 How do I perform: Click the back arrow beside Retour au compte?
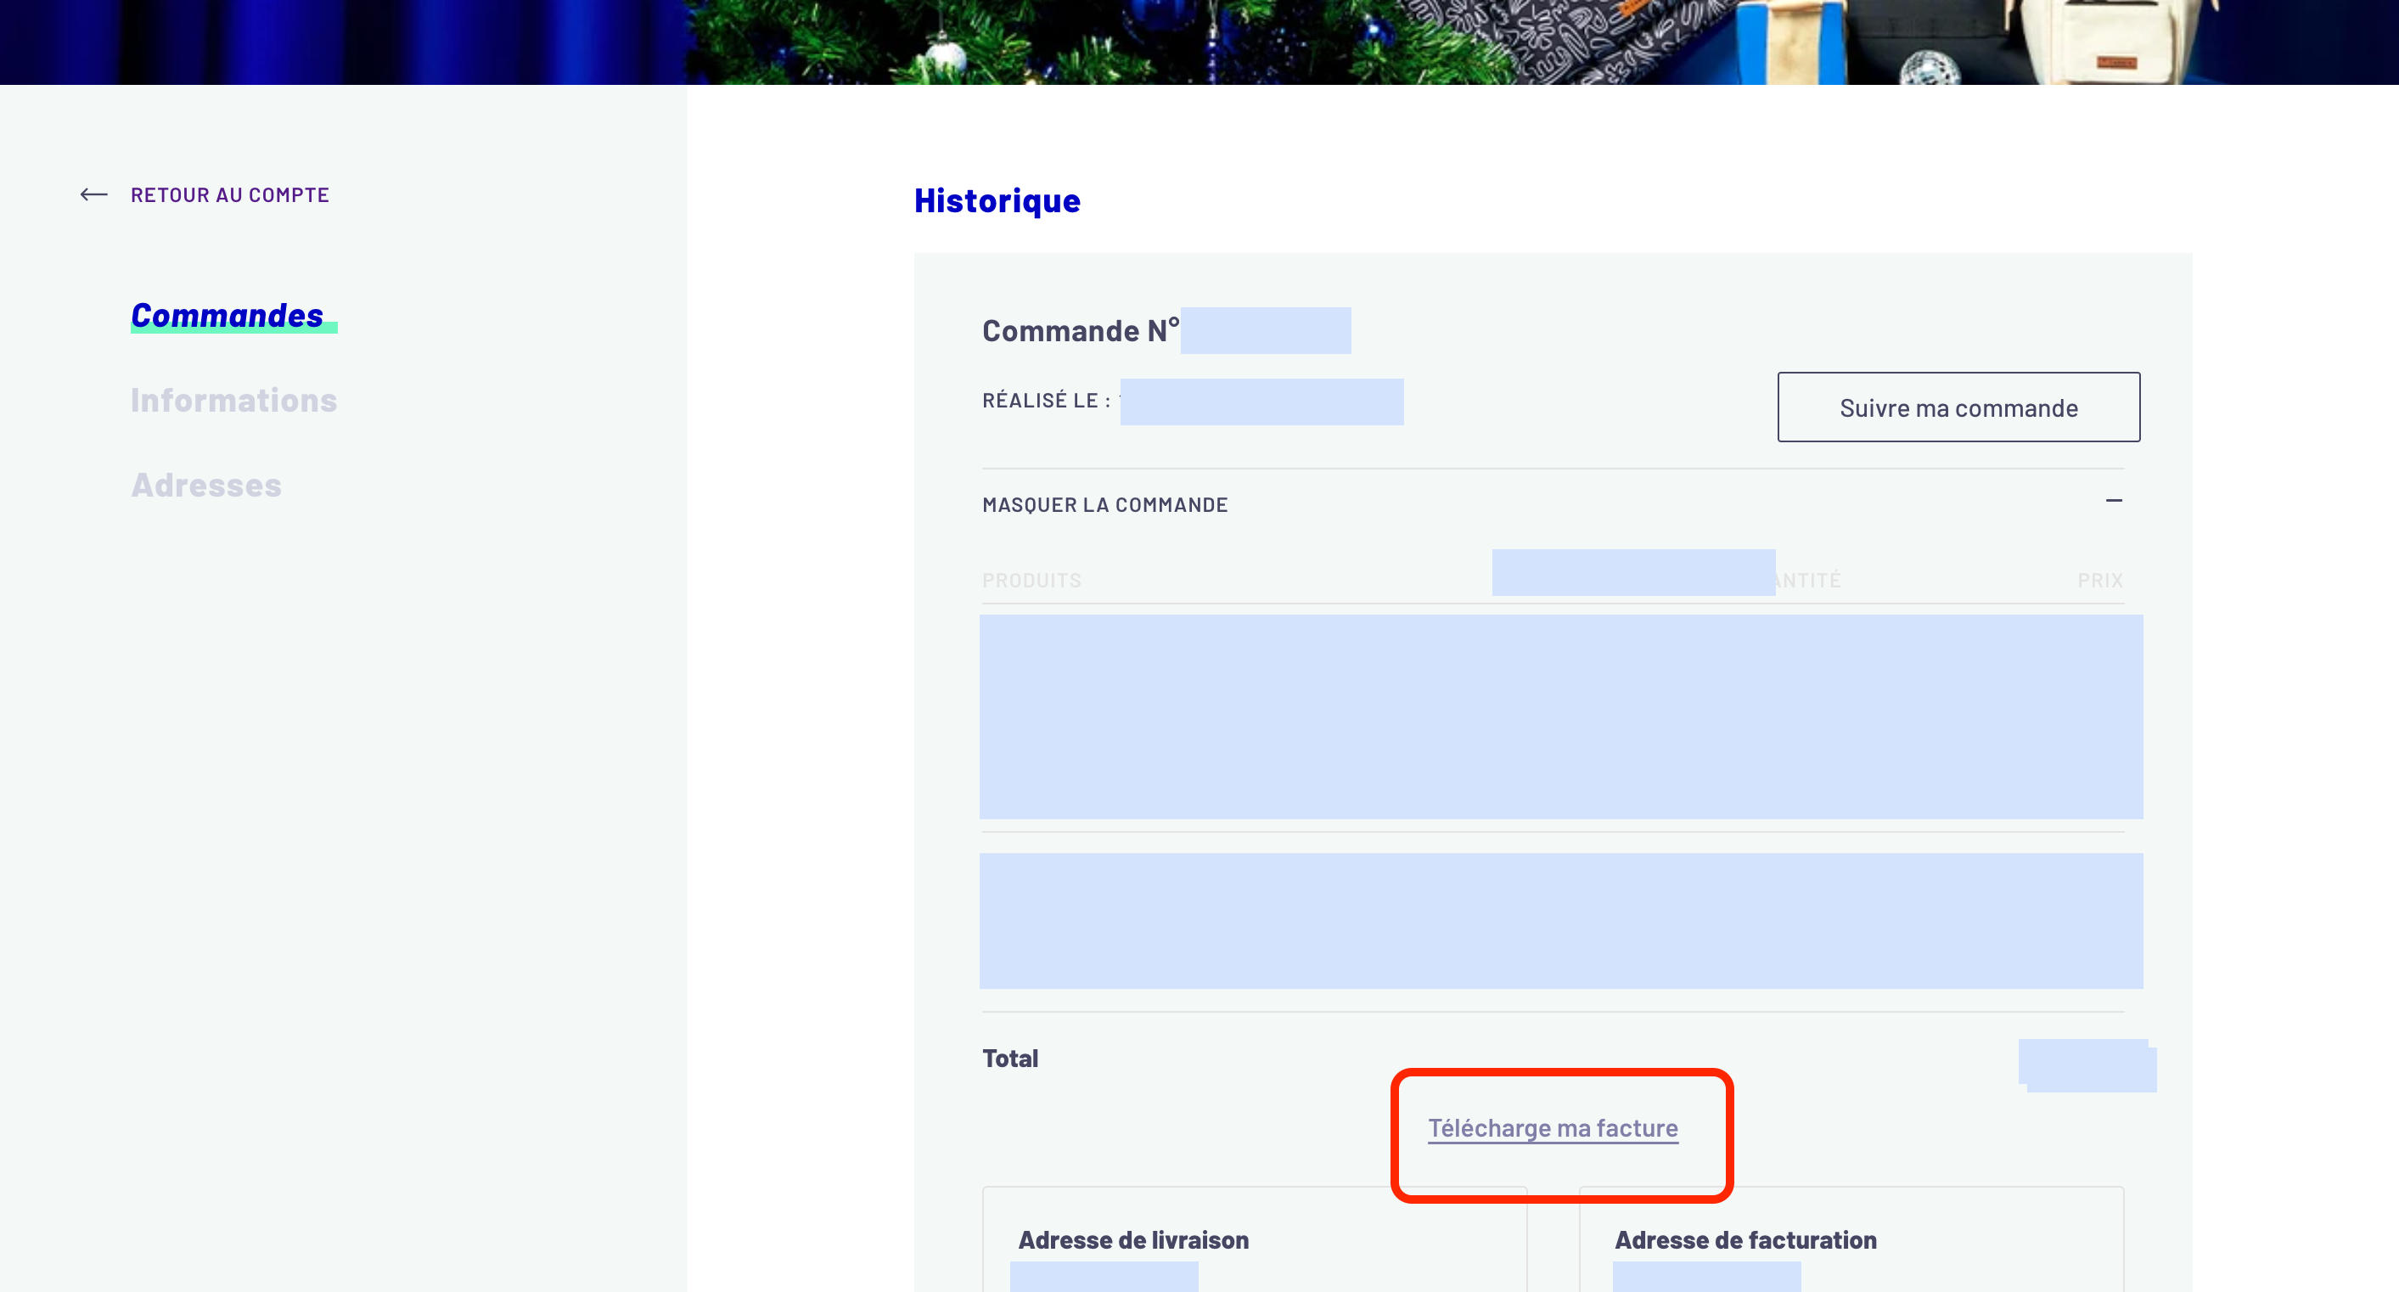pos(94,194)
